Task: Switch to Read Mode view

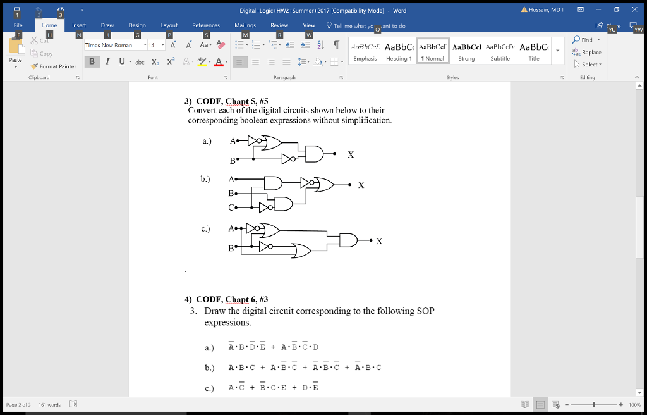Action: [525, 405]
